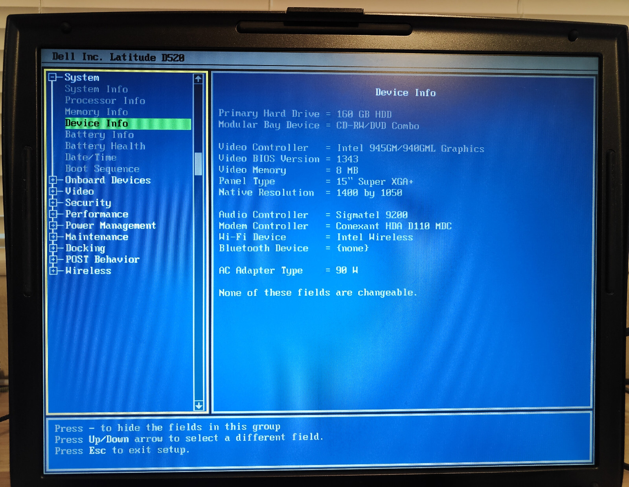Click the 'Bluetooth Device' label
The image size is (629, 487).
coord(263,248)
